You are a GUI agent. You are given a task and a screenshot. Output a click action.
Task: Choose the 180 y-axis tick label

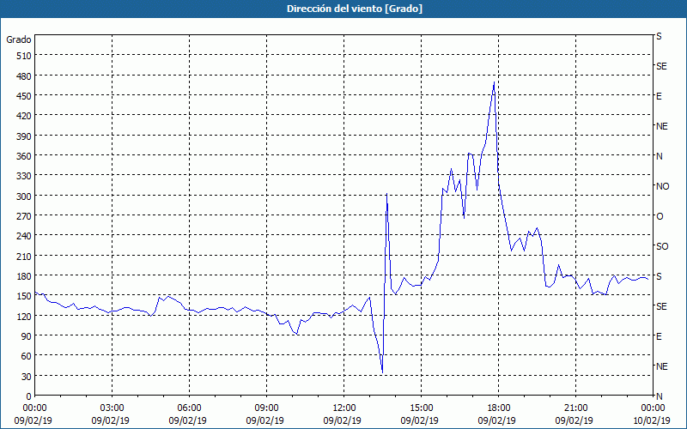(x=24, y=276)
